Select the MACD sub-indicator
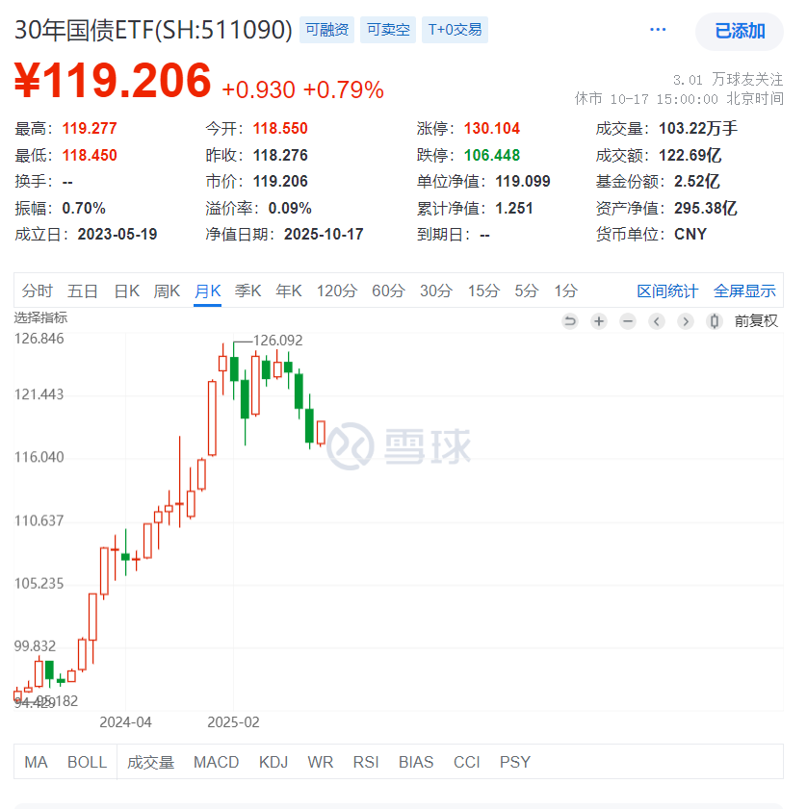The width and height of the screenshot is (807, 809). pyautogui.click(x=216, y=762)
